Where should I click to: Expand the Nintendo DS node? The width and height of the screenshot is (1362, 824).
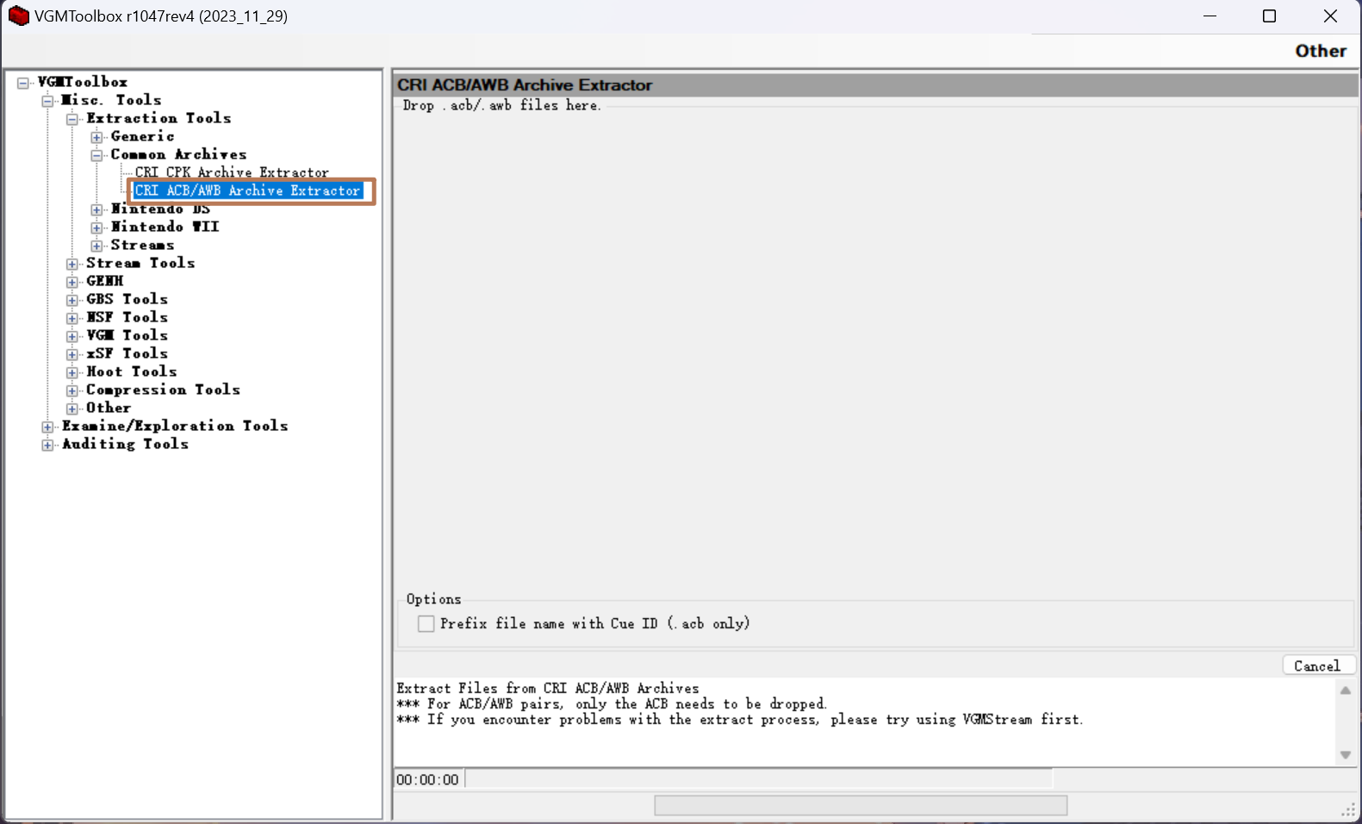[97, 209]
